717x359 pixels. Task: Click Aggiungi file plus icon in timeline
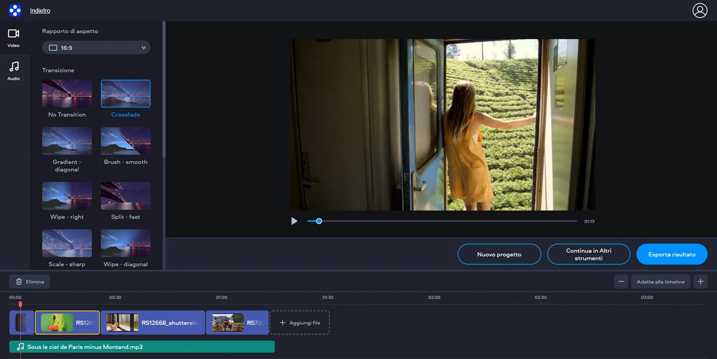[283, 323]
